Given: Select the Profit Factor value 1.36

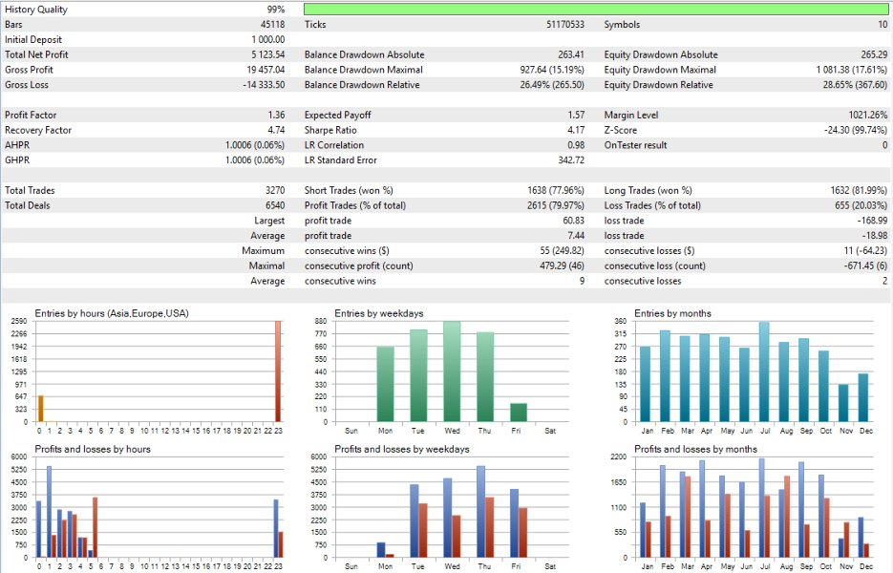Looking at the screenshot, I should coord(276,115).
